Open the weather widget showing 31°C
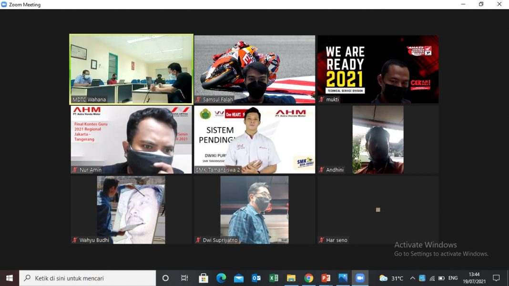 [391, 278]
